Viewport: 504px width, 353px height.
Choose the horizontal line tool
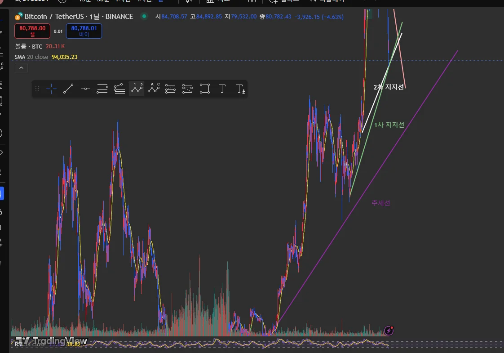pyautogui.click(x=85, y=89)
